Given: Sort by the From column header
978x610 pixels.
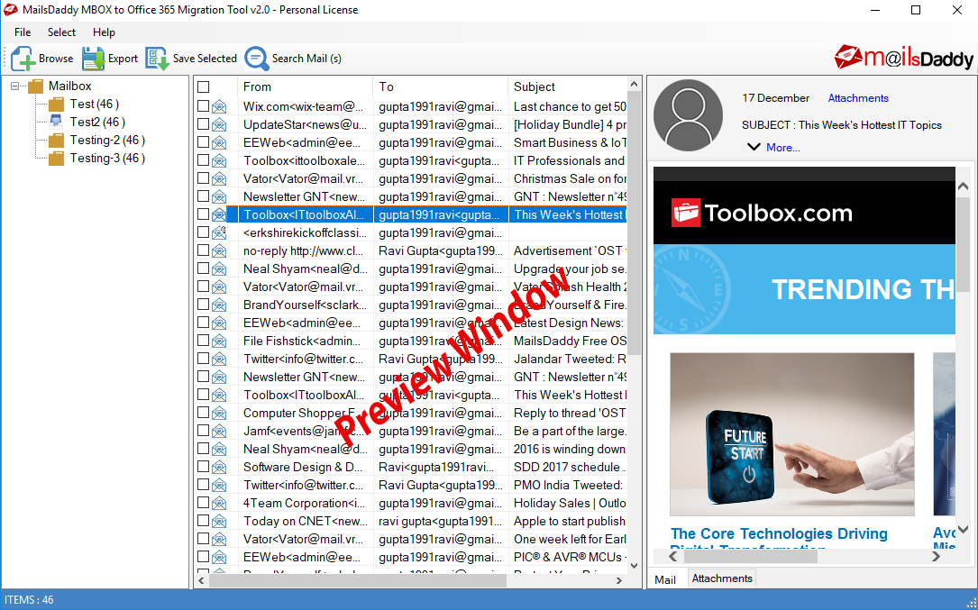Looking at the screenshot, I should (305, 86).
